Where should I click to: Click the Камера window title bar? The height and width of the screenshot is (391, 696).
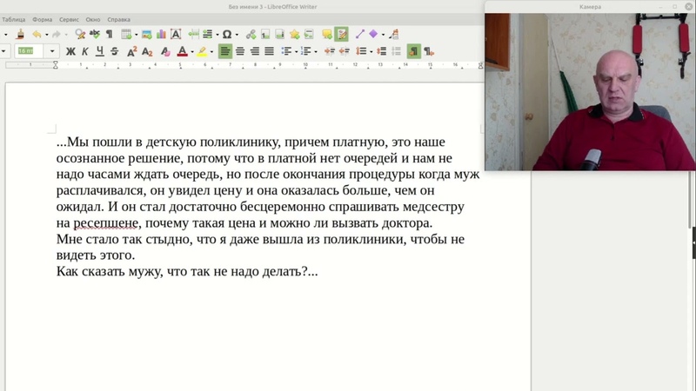(590, 7)
